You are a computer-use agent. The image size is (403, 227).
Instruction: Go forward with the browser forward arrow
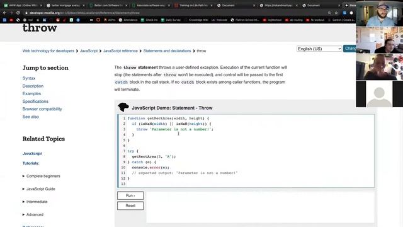pyautogui.click(x=11, y=13)
